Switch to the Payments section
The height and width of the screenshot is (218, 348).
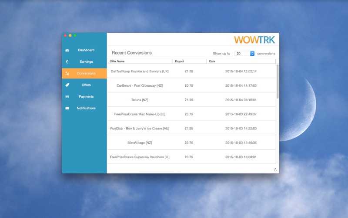pyautogui.click(x=86, y=96)
